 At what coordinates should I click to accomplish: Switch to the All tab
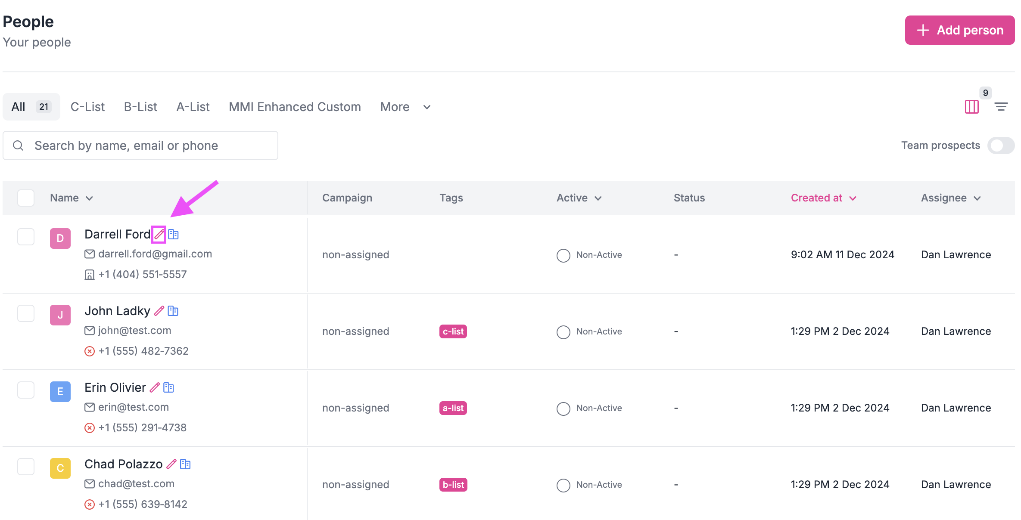coord(31,107)
